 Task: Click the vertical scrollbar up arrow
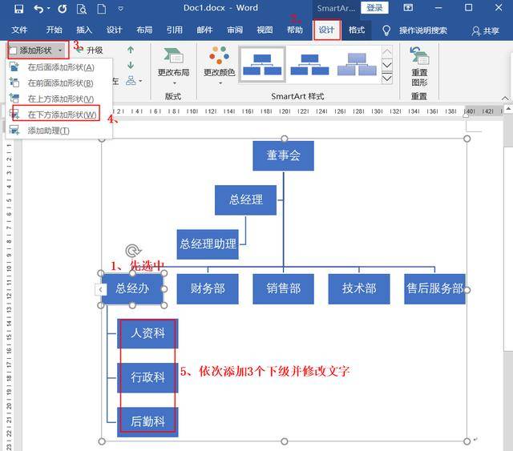[x=508, y=109]
